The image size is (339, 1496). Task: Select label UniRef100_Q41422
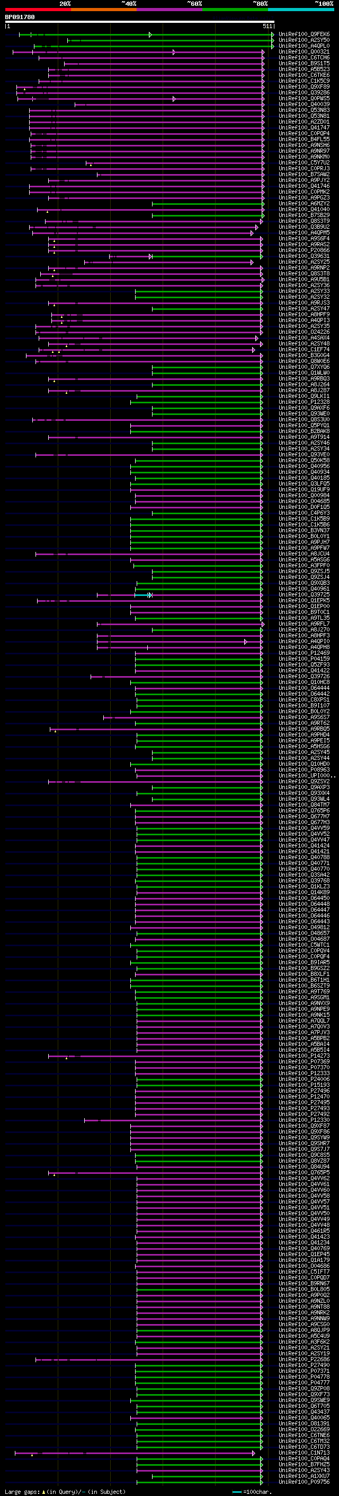[x=304, y=671]
